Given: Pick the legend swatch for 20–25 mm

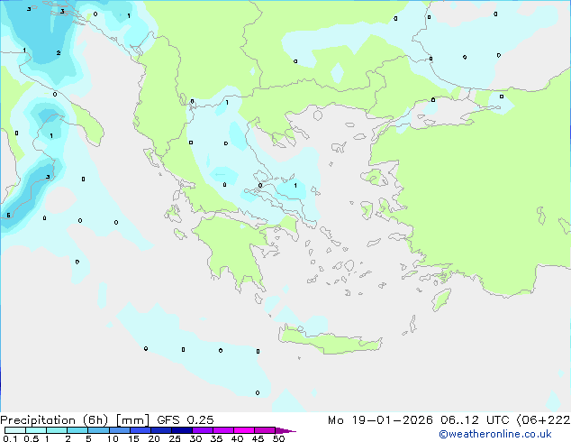Looking at the screenshot, I should pos(160,430).
